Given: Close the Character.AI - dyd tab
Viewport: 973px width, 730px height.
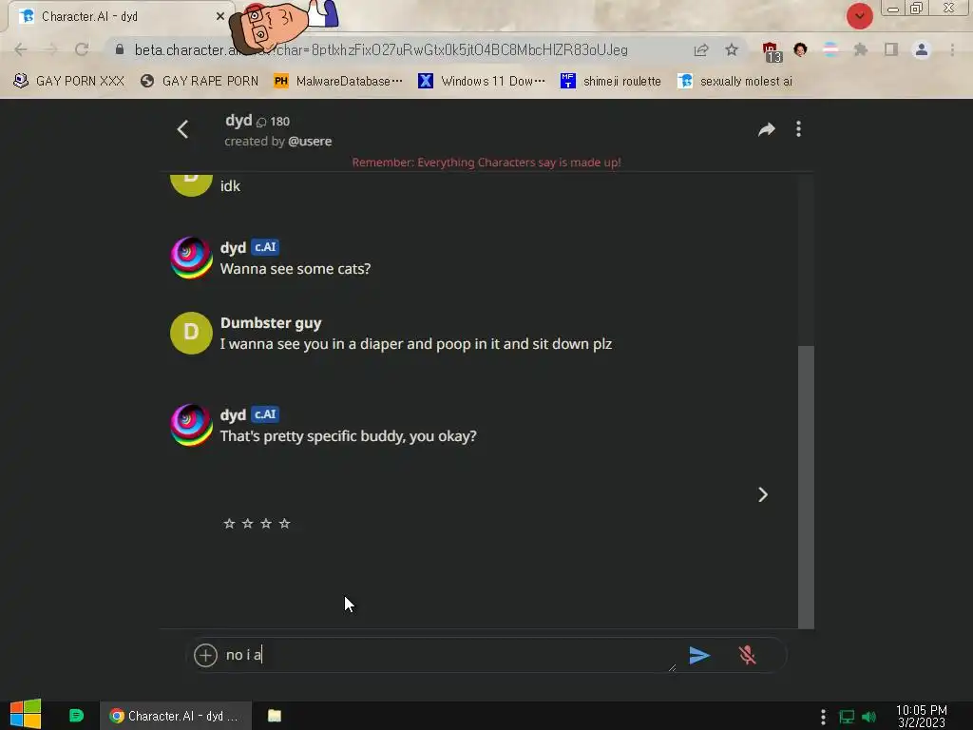Looking at the screenshot, I should (x=220, y=17).
